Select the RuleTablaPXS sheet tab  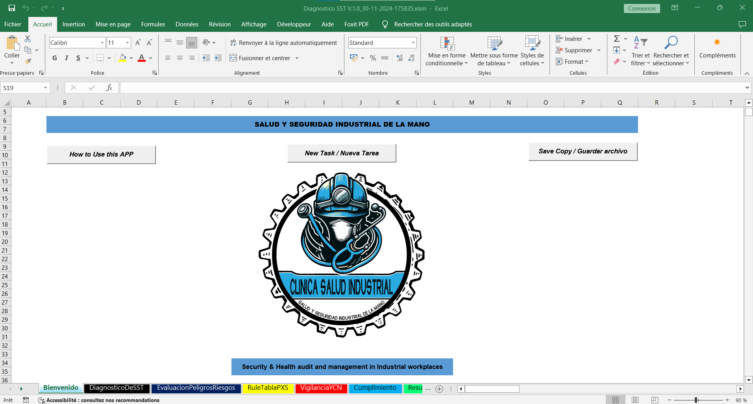[x=268, y=388]
